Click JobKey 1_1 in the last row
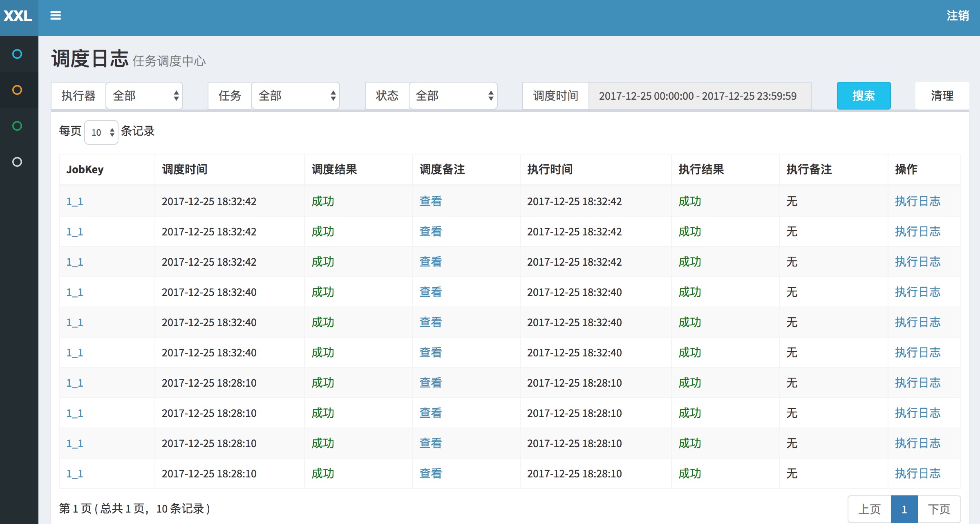Viewport: 980px width, 524px height. pyautogui.click(x=75, y=473)
